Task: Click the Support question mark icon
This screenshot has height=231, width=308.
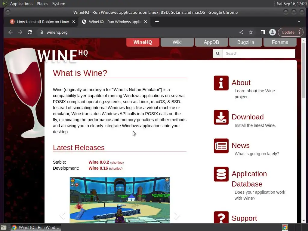Action: [221, 217]
